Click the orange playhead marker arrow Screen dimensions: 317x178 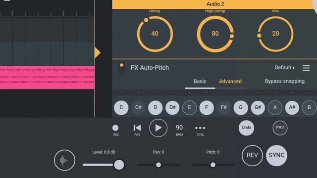pos(98,53)
